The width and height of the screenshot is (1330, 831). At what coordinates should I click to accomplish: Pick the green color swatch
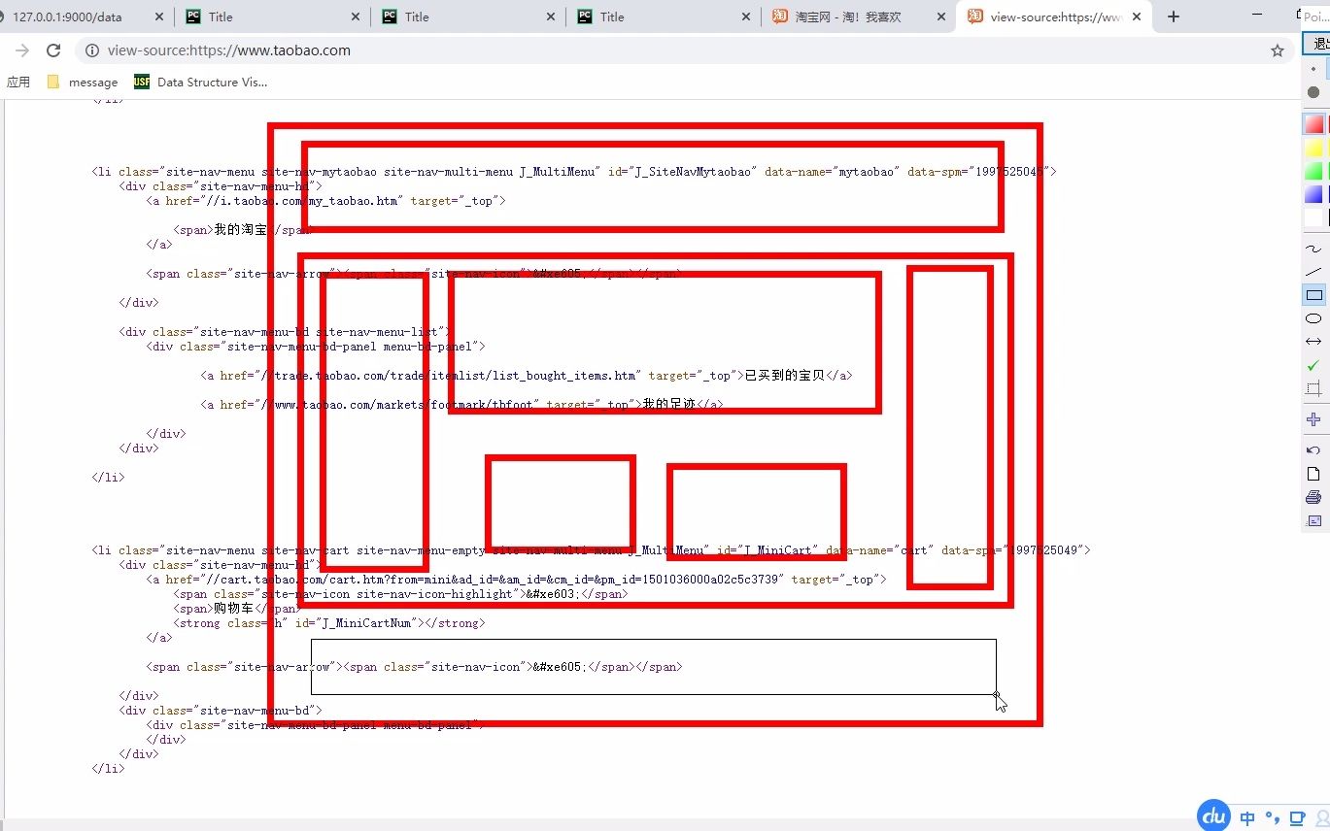tap(1313, 171)
